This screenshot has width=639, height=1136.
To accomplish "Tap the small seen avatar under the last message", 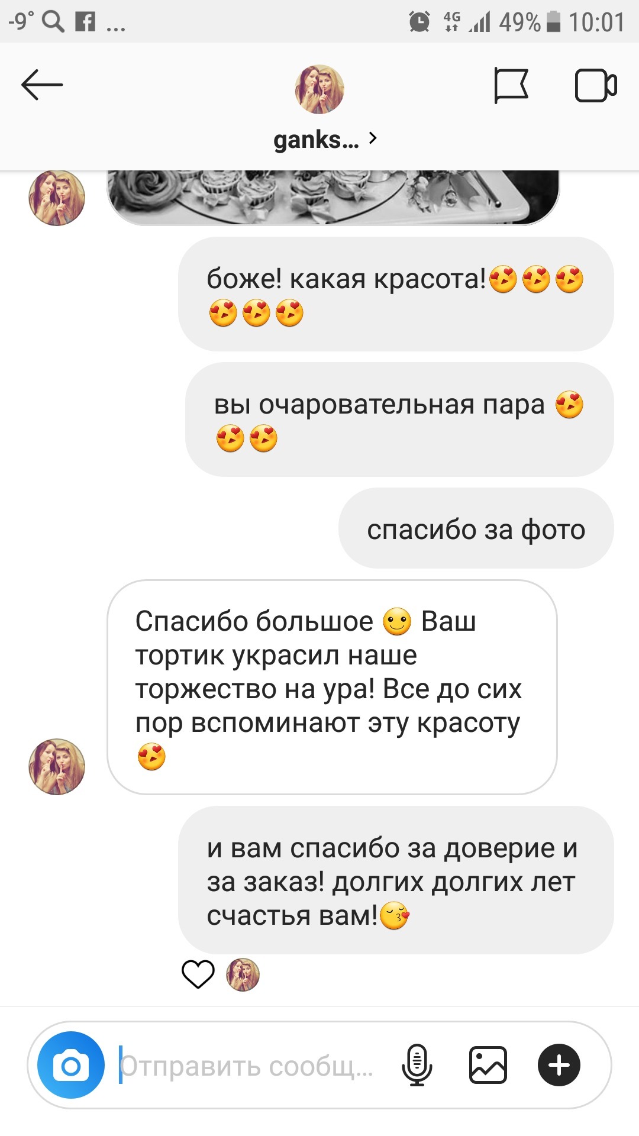I will [x=243, y=974].
